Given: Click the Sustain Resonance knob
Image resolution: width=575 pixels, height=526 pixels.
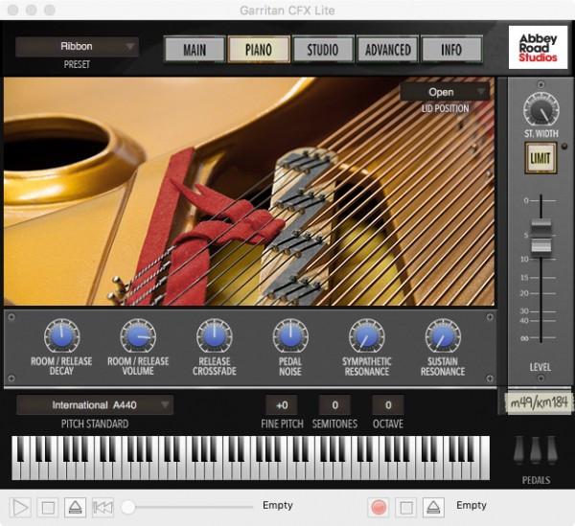Looking at the screenshot, I should click(x=443, y=335).
